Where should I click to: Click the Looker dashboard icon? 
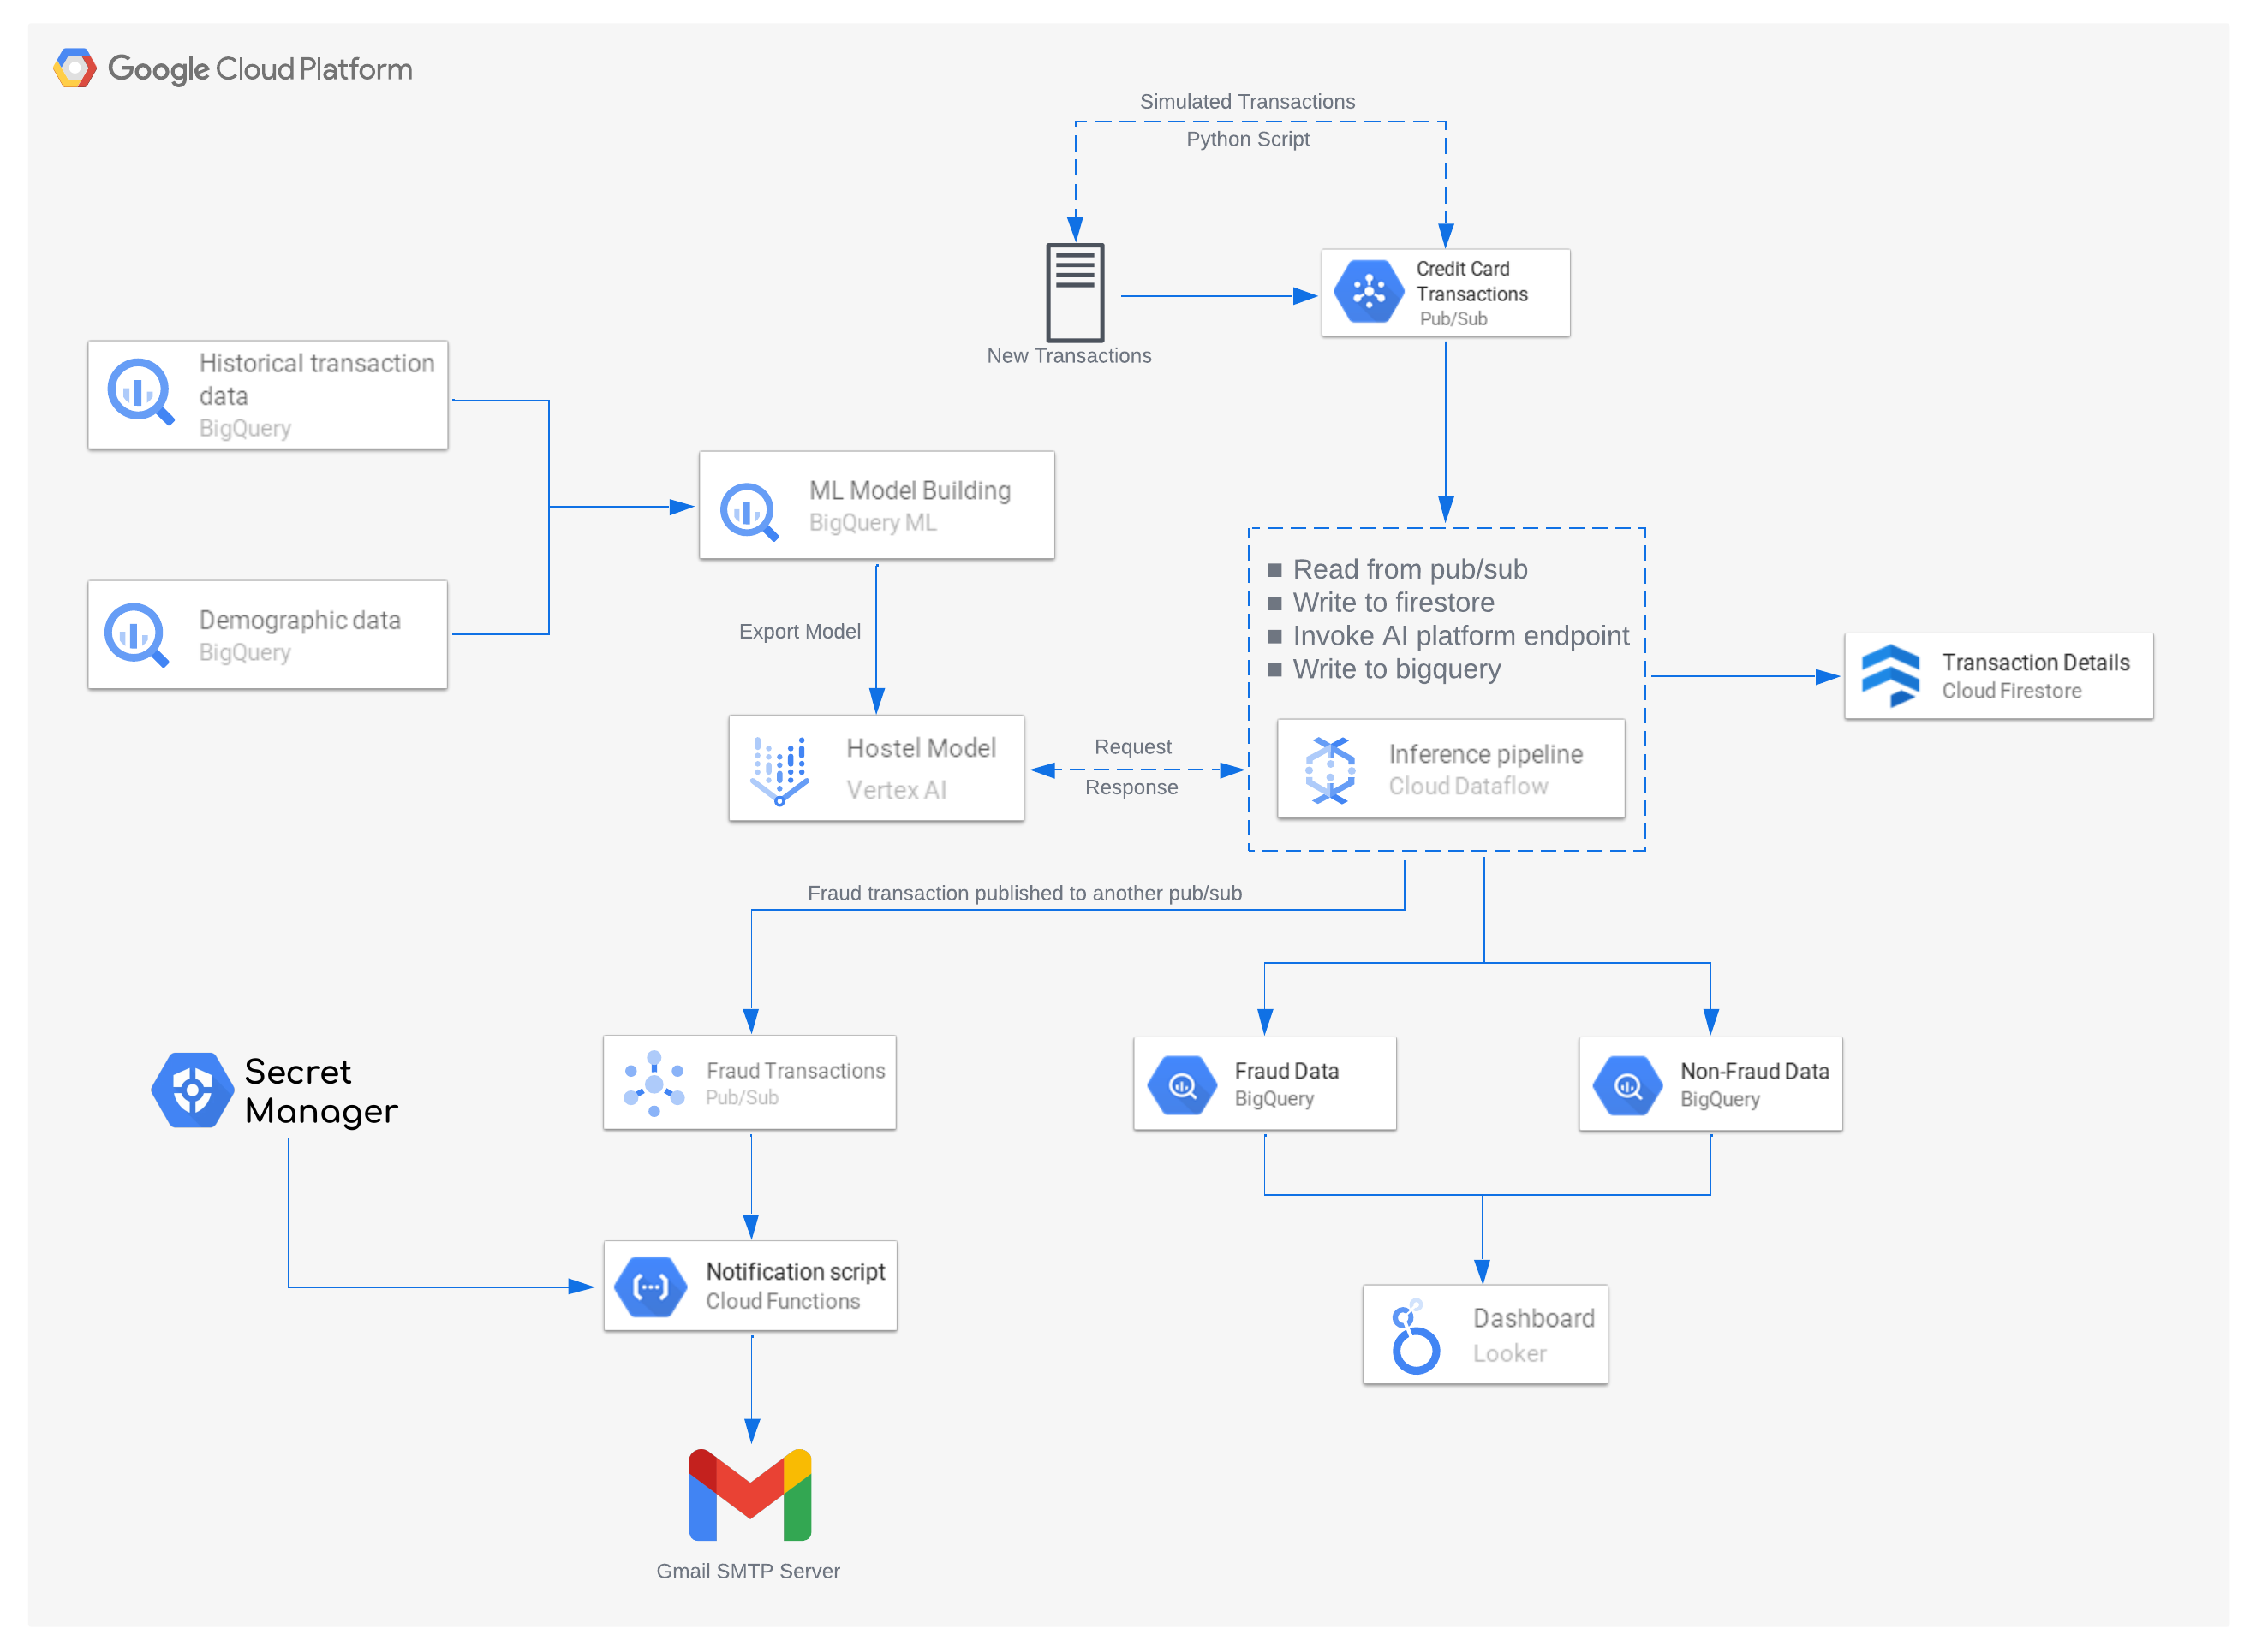tap(1415, 1337)
